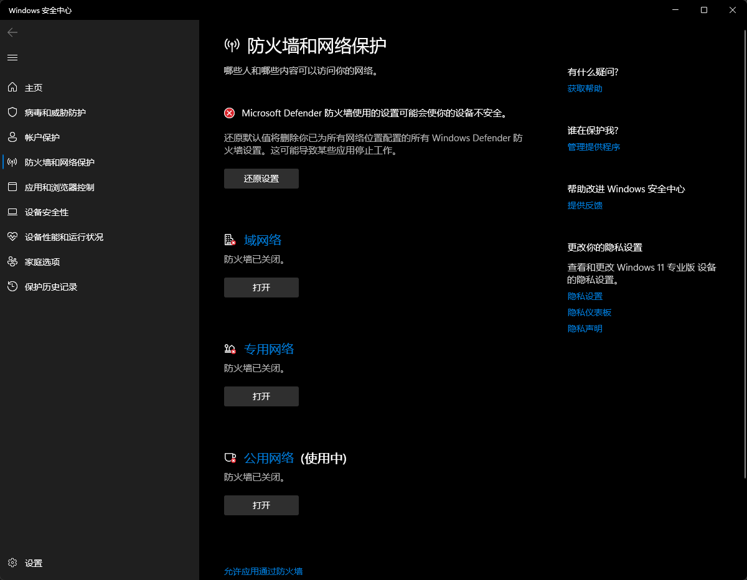This screenshot has width=747, height=580.
Task: Click the back arrow icon
Action: click(x=12, y=32)
